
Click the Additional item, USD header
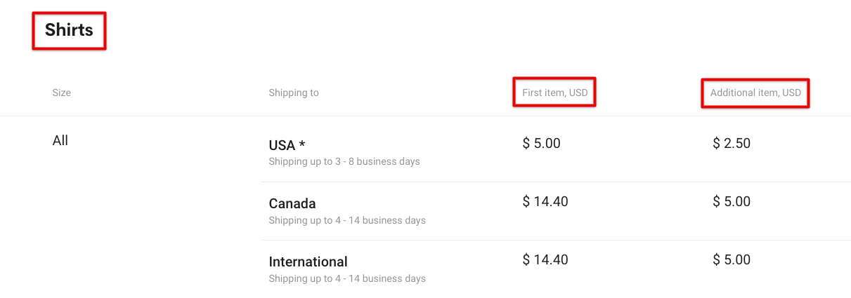point(755,93)
